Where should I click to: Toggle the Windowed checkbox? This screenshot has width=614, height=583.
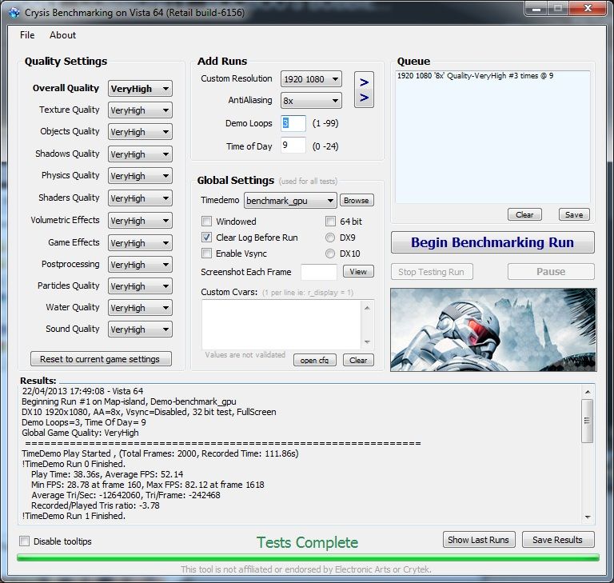pos(206,222)
